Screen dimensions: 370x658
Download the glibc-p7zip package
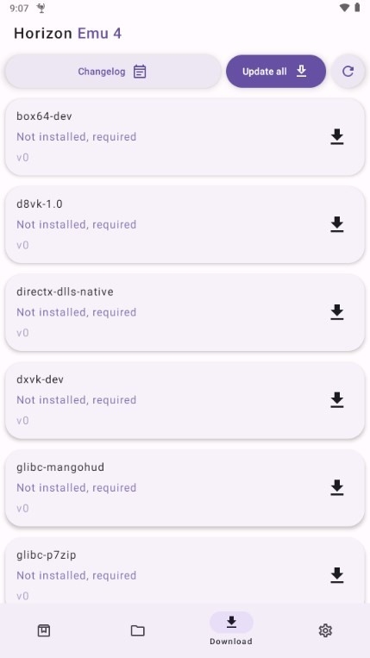(337, 575)
